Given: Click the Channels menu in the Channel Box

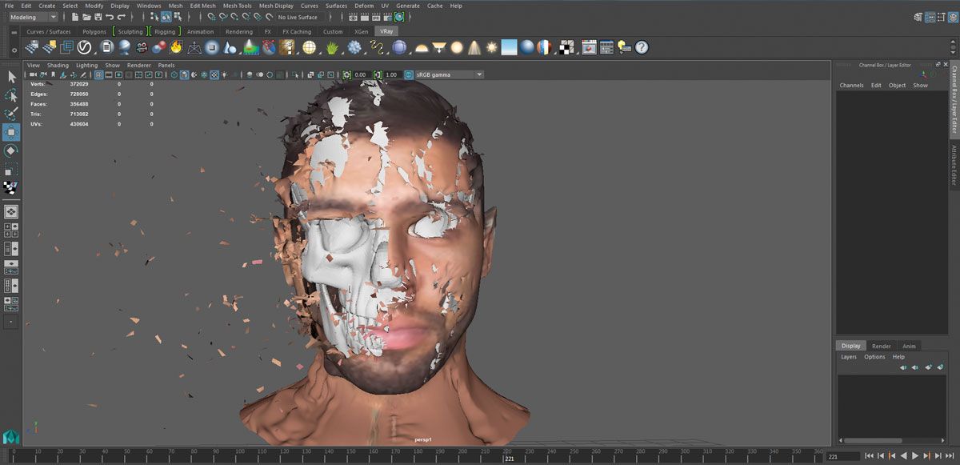Looking at the screenshot, I should (x=851, y=85).
